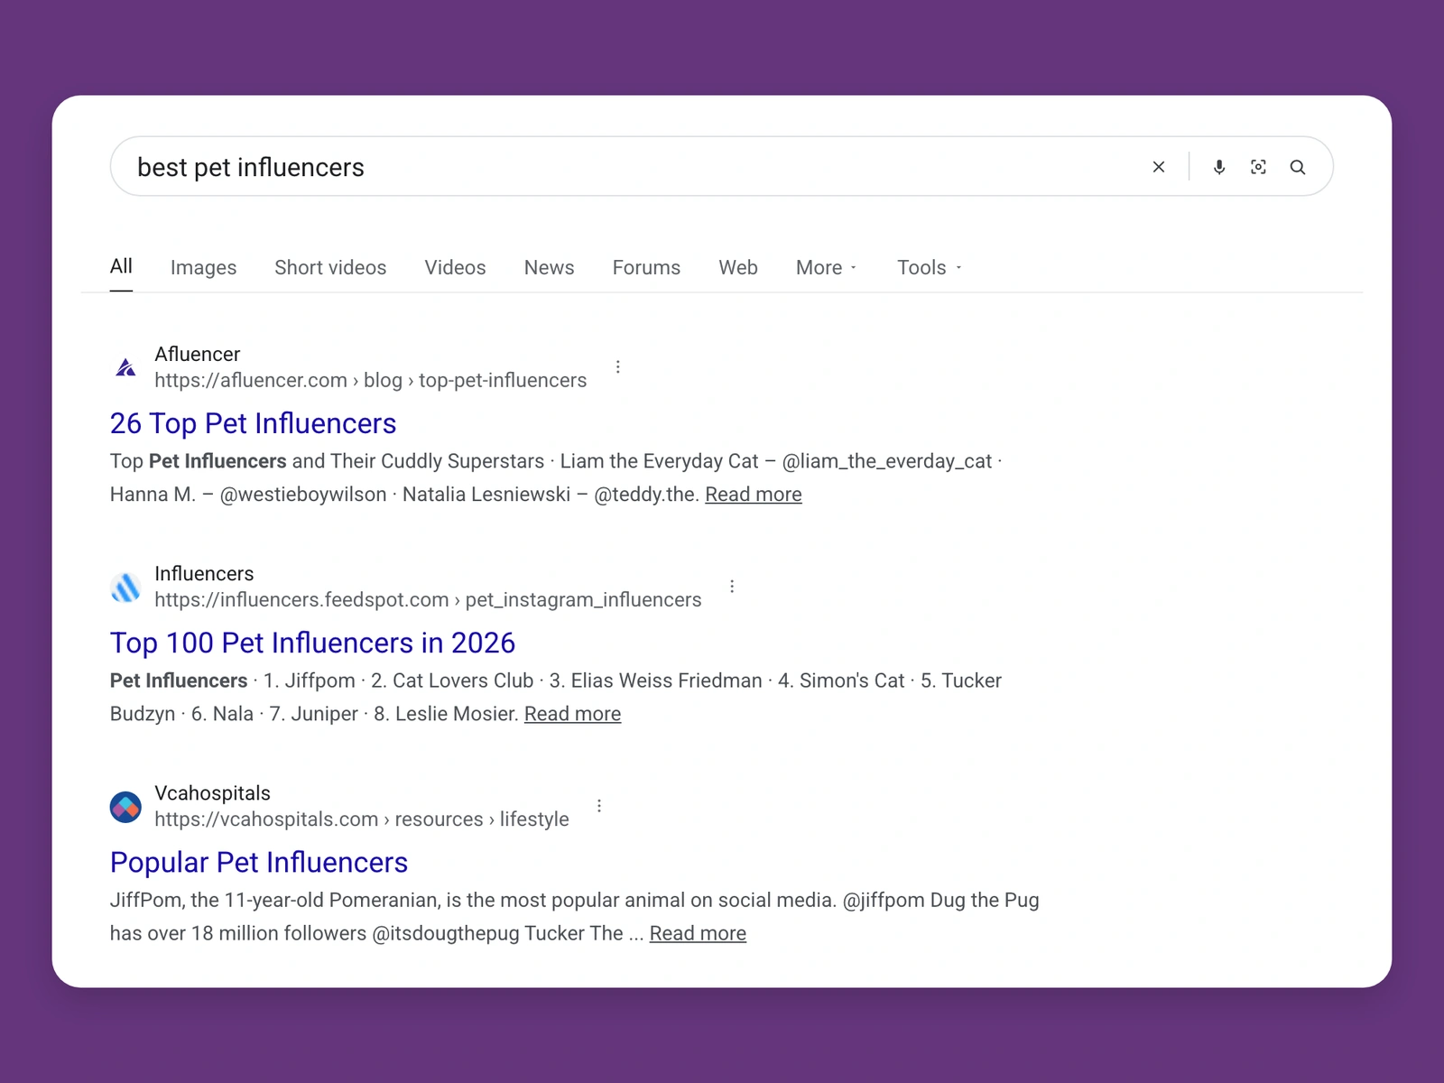Click the afluencer.com breadcrumb URL
Viewport: 1444px width, 1083px height.
click(x=370, y=380)
